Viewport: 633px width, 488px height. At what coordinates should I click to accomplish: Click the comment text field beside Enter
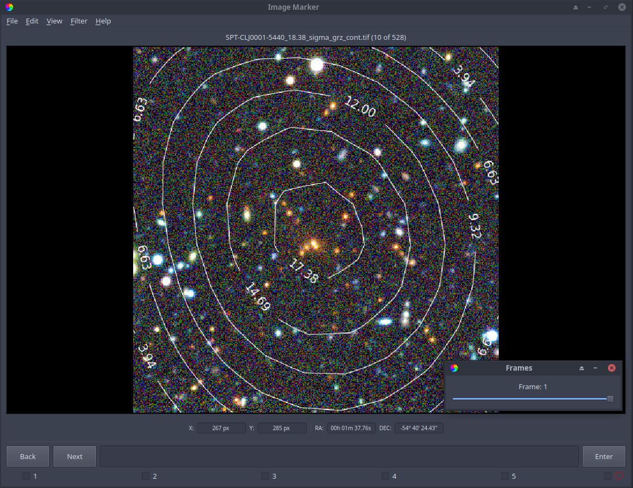tap(339, 456)
